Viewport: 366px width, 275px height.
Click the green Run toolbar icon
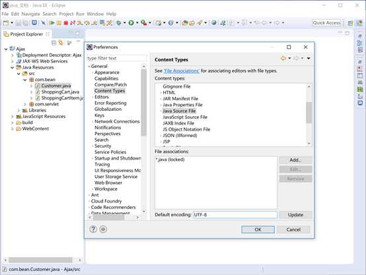coord(131,23)
